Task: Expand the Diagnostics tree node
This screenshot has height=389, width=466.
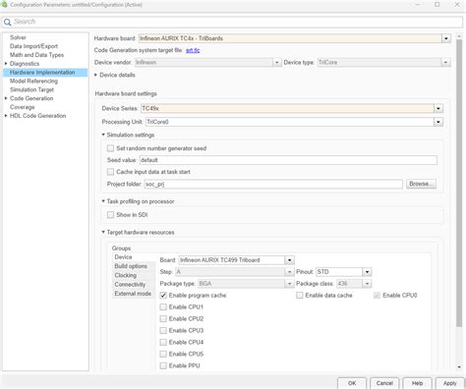Action: tap(6, 63)
